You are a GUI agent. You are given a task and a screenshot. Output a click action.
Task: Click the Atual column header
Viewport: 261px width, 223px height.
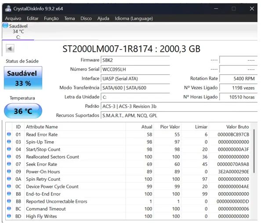(140, 127)
